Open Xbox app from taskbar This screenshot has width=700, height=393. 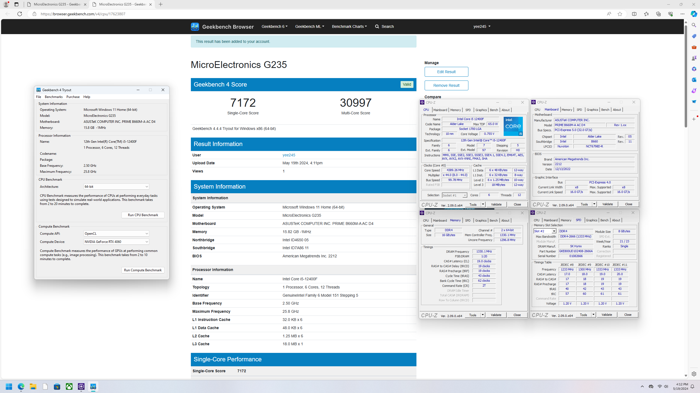69,386
